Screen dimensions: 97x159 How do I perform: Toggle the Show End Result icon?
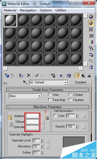(77, 76)
